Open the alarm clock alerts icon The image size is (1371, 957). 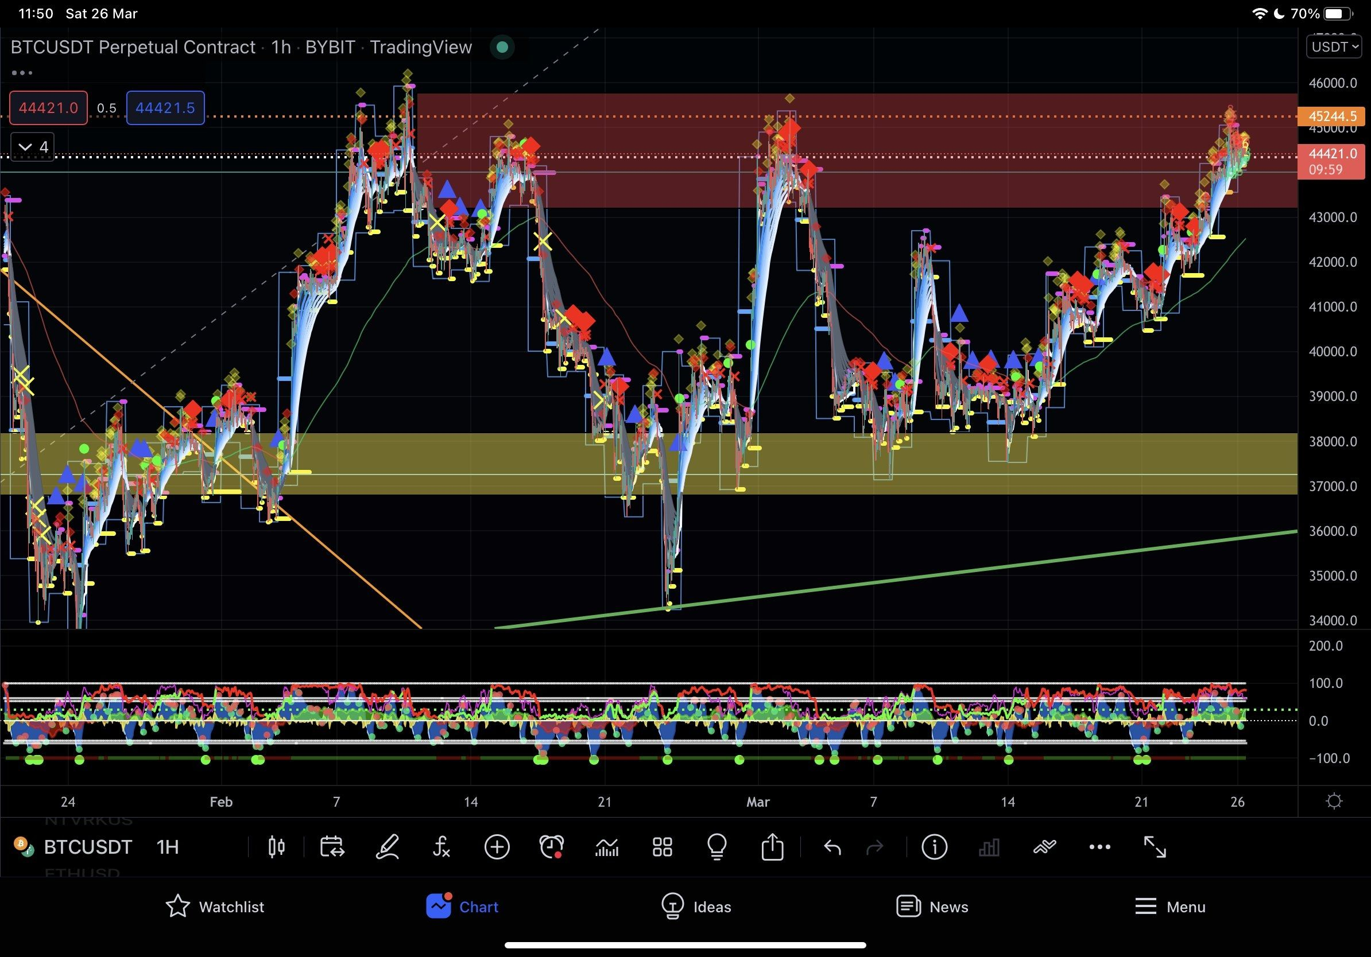[551, 847]
